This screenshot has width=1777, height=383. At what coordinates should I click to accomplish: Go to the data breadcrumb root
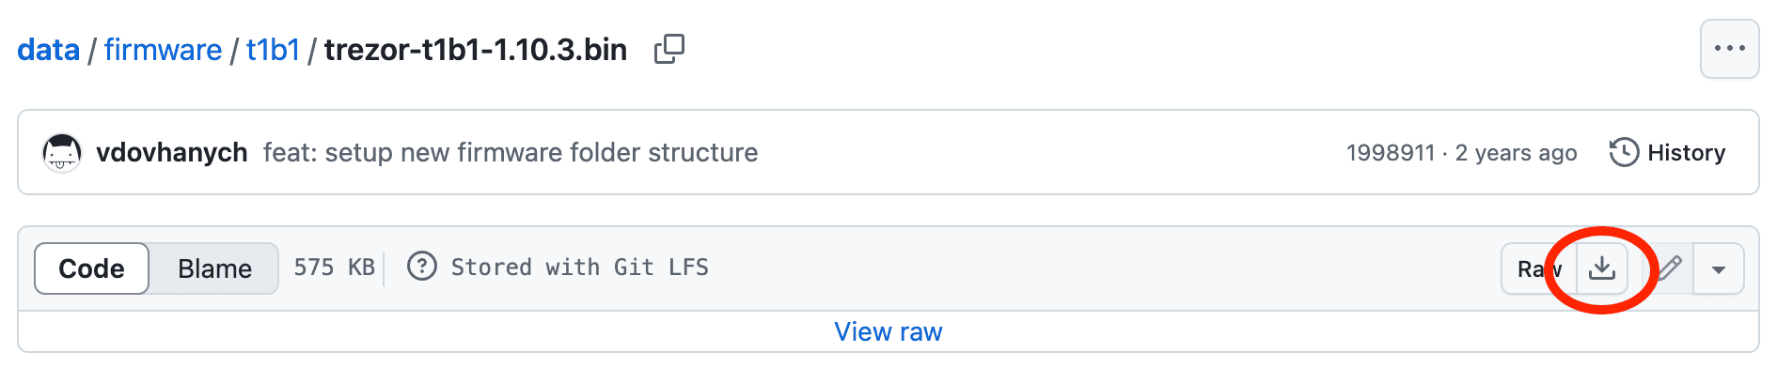[48, 49]
